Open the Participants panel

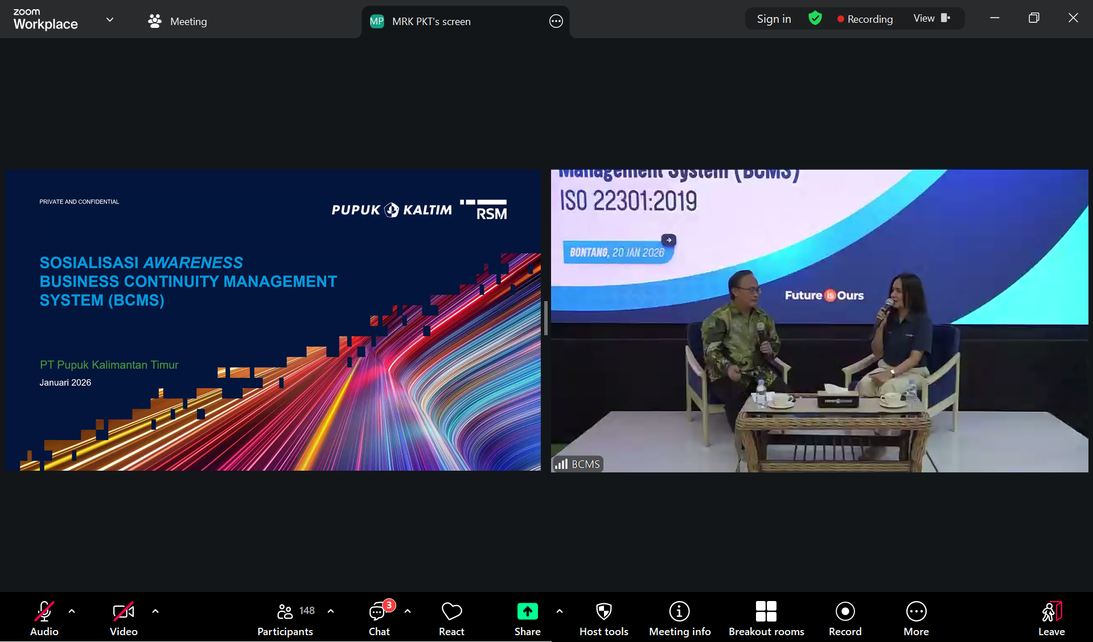(x=285, y=618)
